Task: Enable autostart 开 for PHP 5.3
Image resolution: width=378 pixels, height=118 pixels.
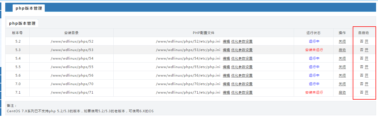Action: [366, 50]
